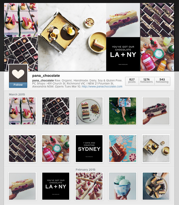
Task: Open the piped chocolate mousse cakes post
Action: click(89, 186)
